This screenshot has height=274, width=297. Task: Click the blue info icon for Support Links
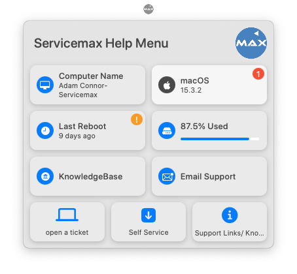(230, 215)
